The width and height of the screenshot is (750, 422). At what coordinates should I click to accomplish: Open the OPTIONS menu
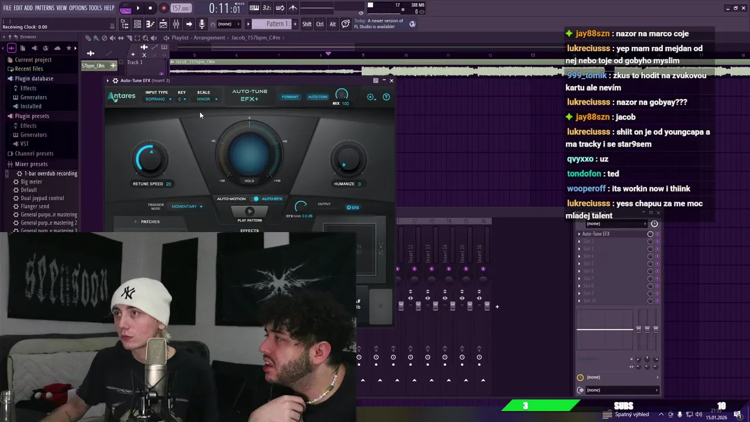[x=78, y=8]
